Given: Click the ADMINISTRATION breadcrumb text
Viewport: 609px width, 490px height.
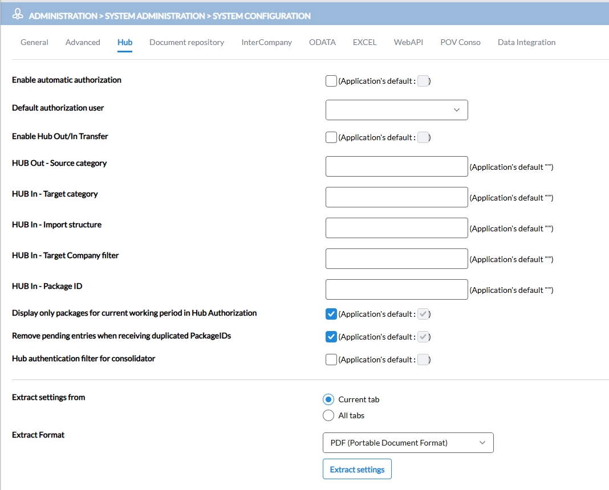Looking at the screenshot, I should click(63, 16).
